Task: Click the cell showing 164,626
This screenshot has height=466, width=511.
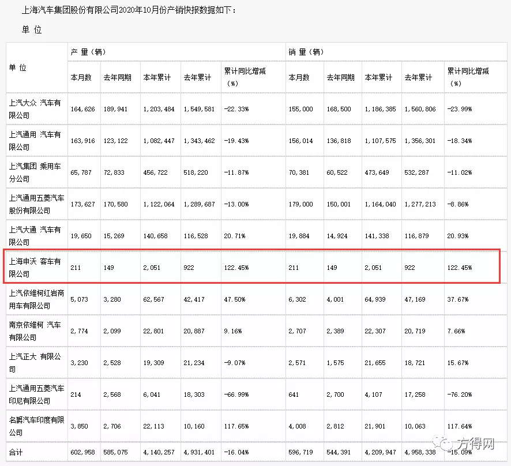Action: pyautogui.click(x=83, y=109)
